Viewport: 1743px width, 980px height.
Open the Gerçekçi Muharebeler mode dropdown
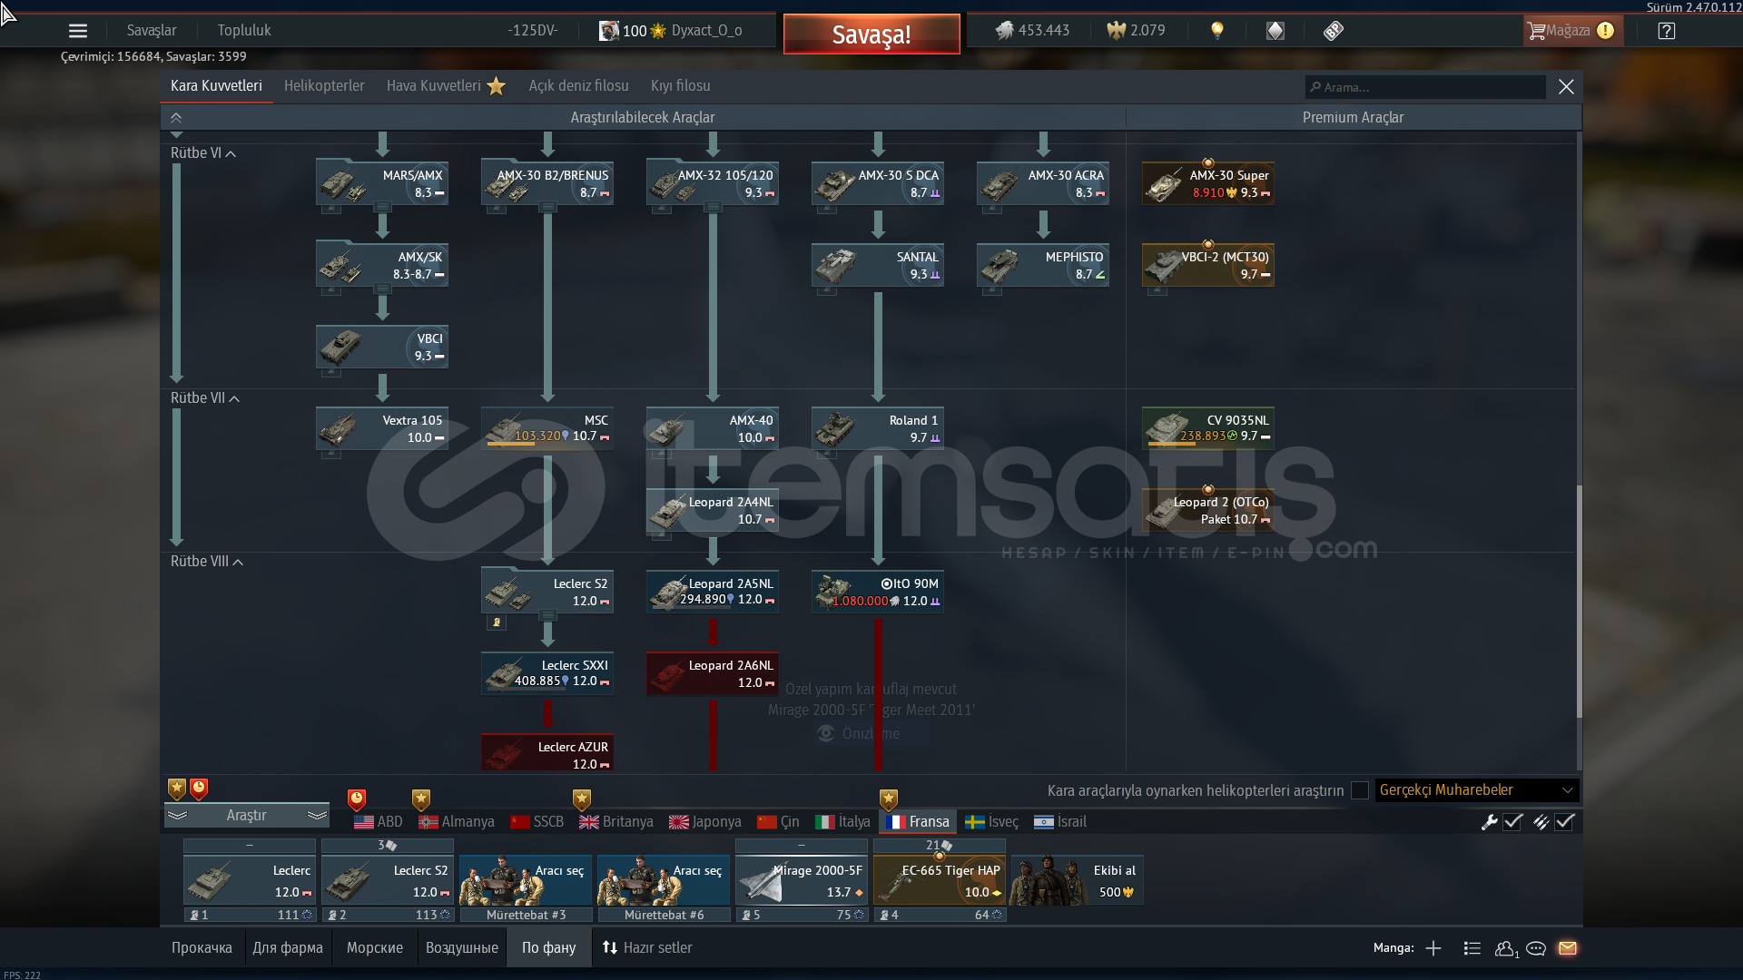(1476, 790)
